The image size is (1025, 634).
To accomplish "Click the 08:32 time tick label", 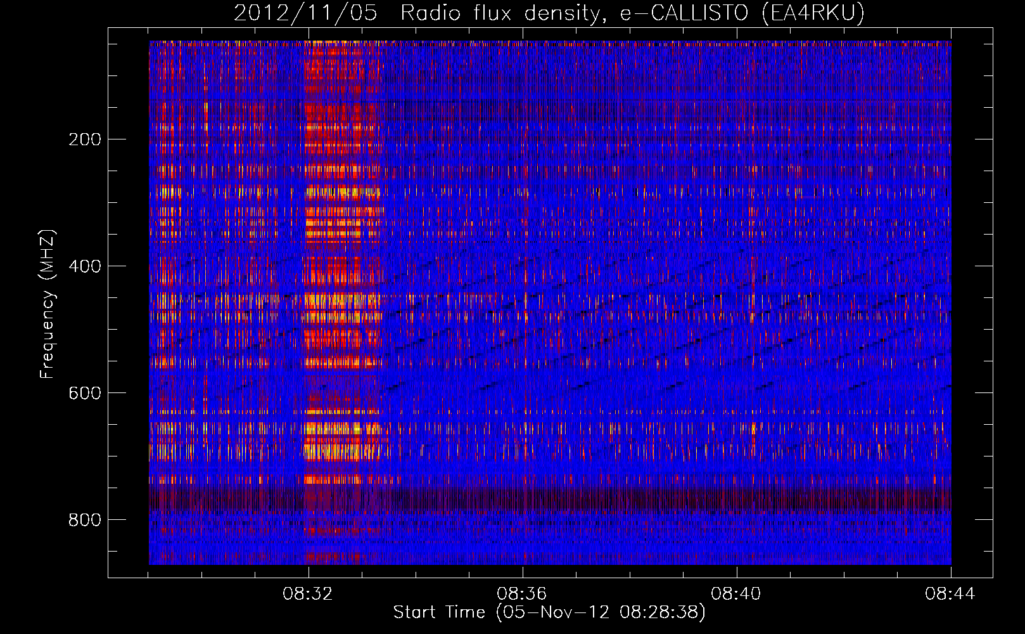I will (x=308, y=594).
